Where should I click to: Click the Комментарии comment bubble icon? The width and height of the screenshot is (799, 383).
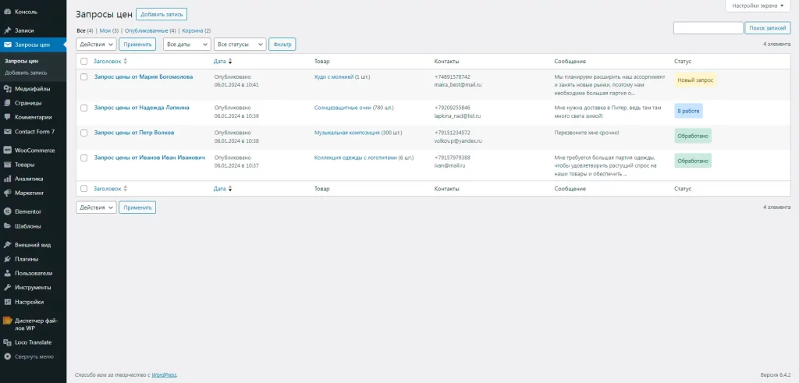coord(8,117)
